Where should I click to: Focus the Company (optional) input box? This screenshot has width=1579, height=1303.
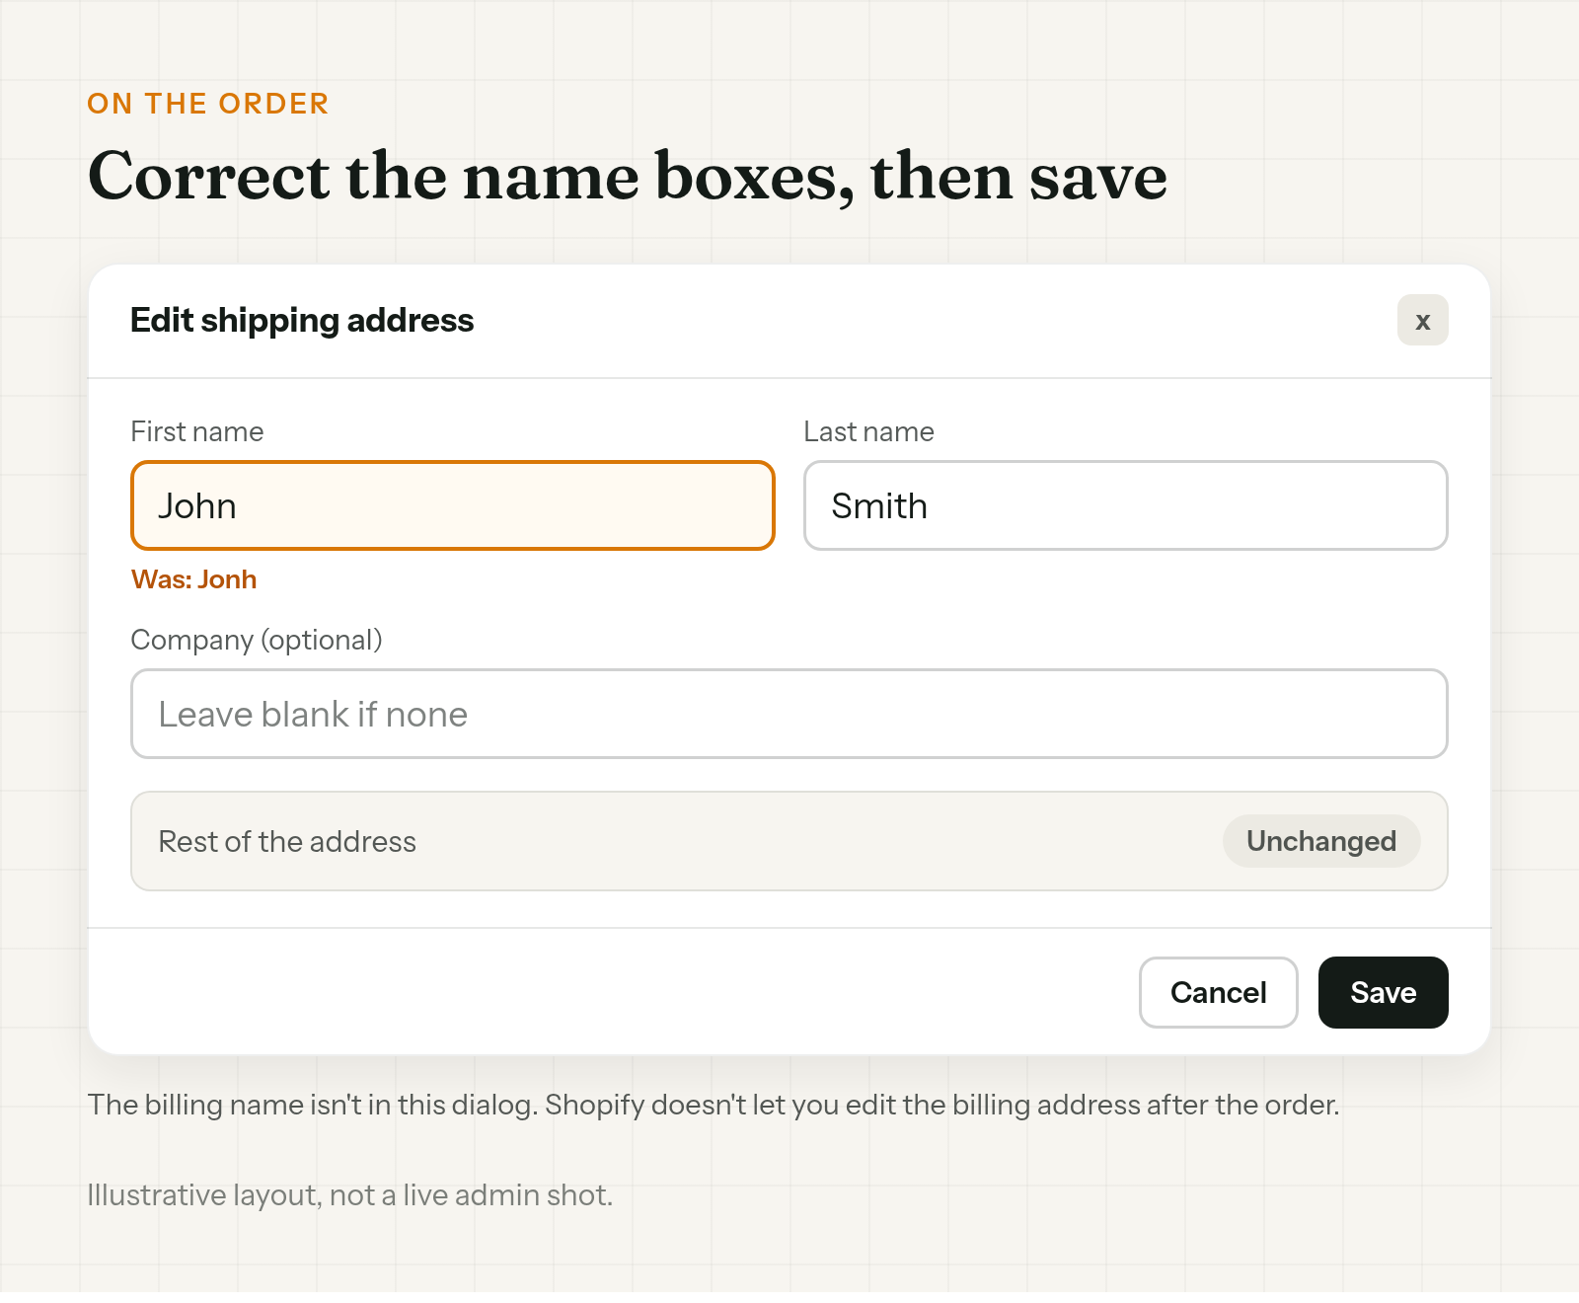[789, 714]
